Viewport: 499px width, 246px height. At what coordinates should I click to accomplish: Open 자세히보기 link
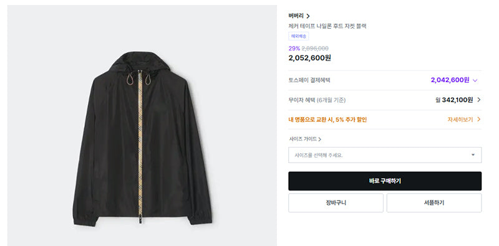[460, 120]
